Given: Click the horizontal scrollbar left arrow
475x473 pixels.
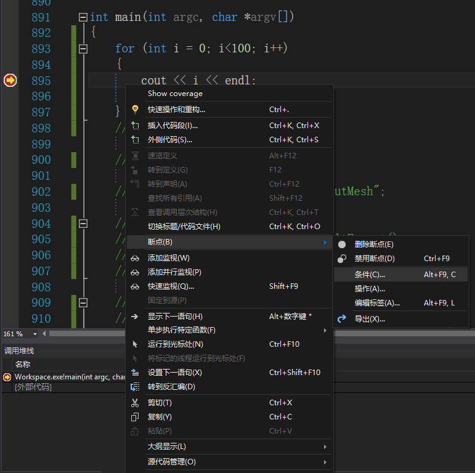Looking at the screenshot, I should pyautogui.click(x=44, y=334).
